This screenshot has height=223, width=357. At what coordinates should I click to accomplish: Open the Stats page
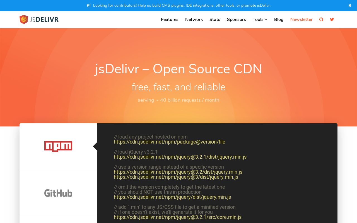pyautogui.click(x=215, y=20)
